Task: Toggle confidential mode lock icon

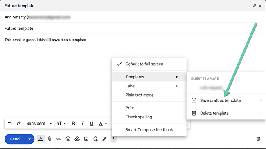Action: pos(95,139)
